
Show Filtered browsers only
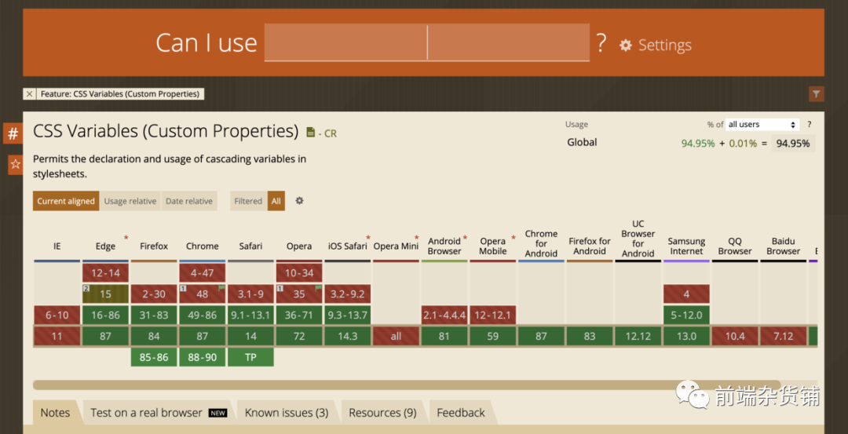pos(248,201)
